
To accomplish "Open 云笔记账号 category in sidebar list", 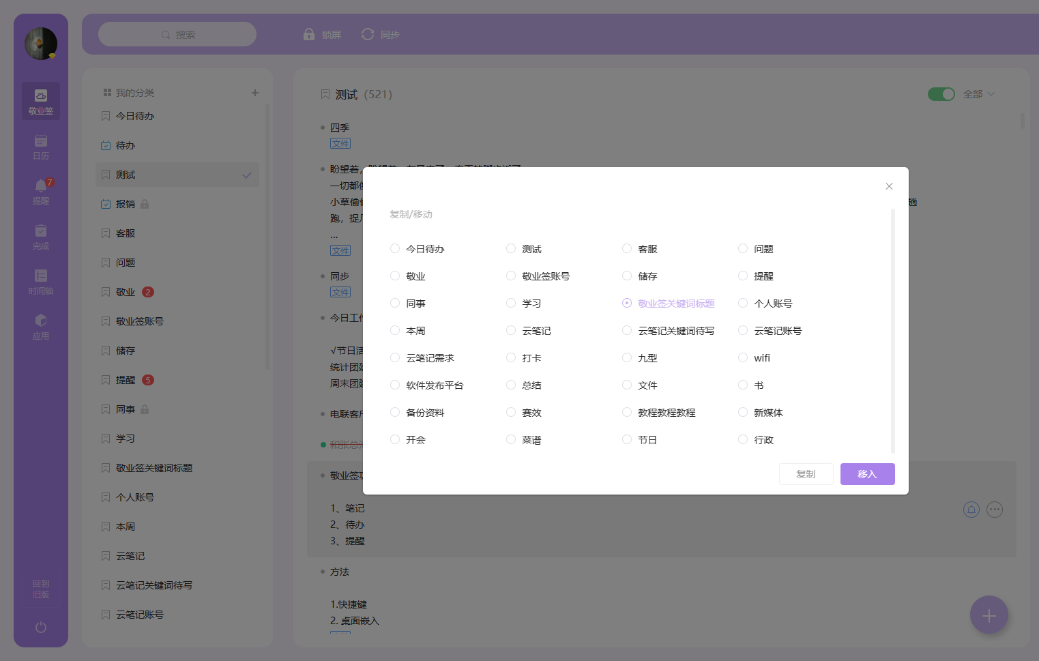I will point(177,615).
